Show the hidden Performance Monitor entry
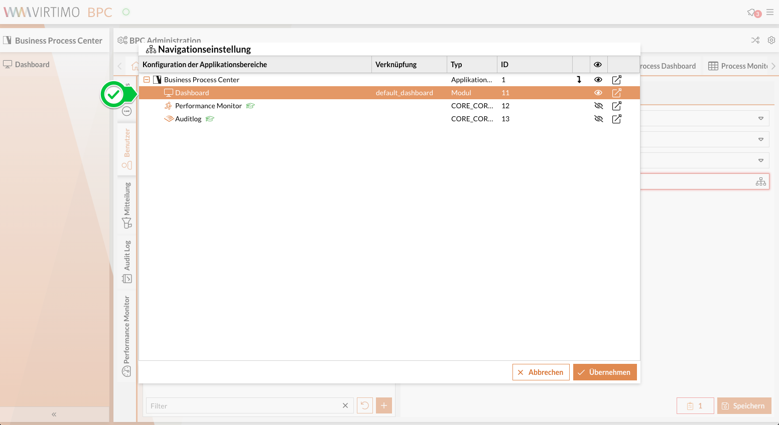 (x=598, y=106)
